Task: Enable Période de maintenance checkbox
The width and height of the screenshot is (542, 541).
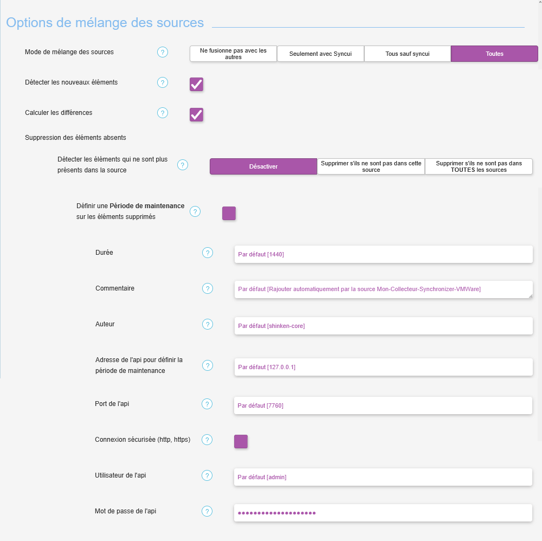Action: point(229,214)
